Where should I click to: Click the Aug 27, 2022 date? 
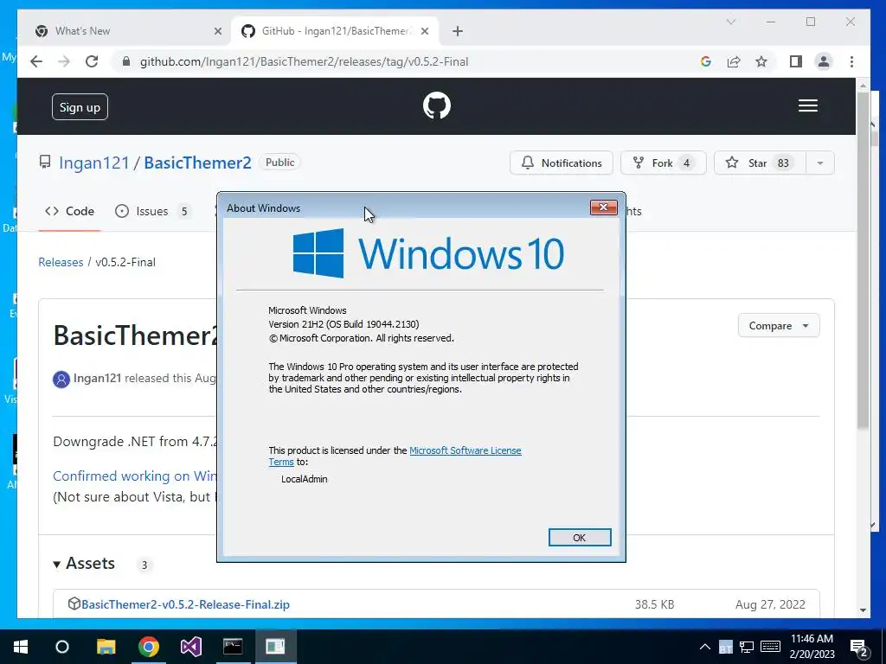[770, 604]
